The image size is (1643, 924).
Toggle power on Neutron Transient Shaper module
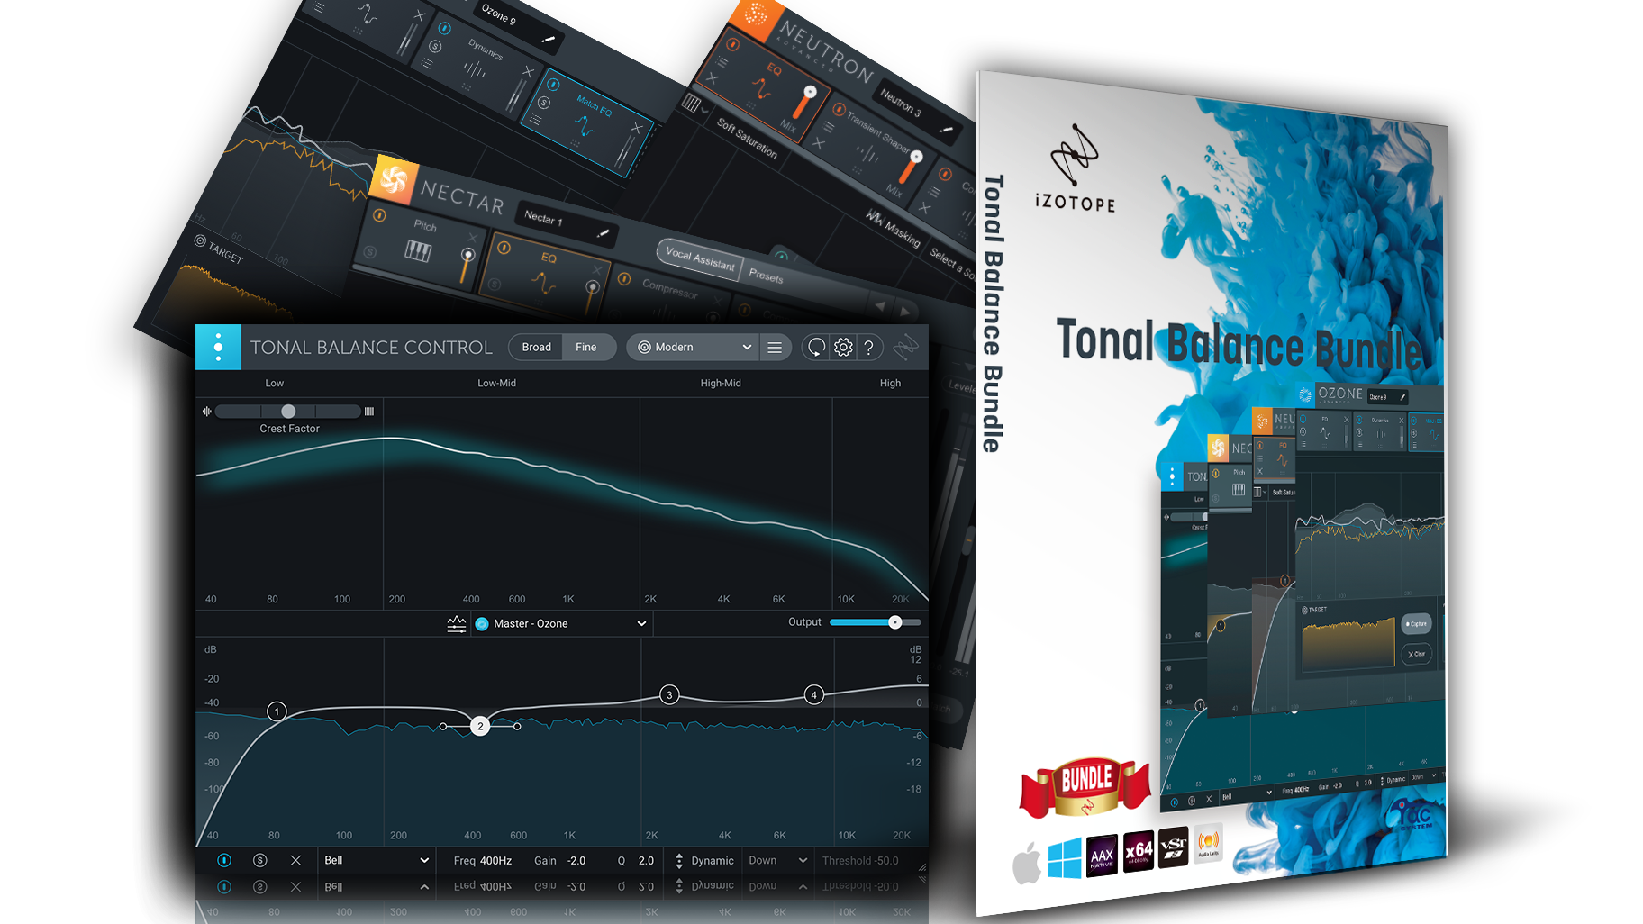[839, 110]
